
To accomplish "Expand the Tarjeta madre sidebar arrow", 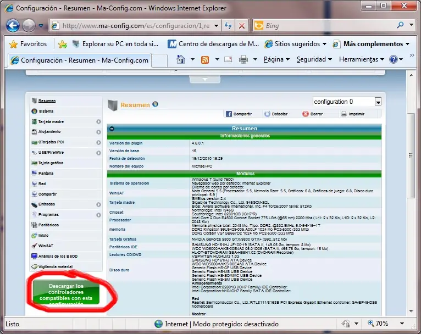I will pos(98,122).
